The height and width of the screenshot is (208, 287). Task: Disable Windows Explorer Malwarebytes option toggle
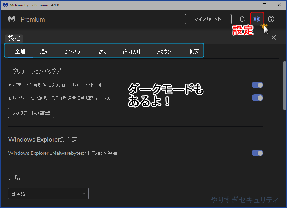(x=257, y=153)
